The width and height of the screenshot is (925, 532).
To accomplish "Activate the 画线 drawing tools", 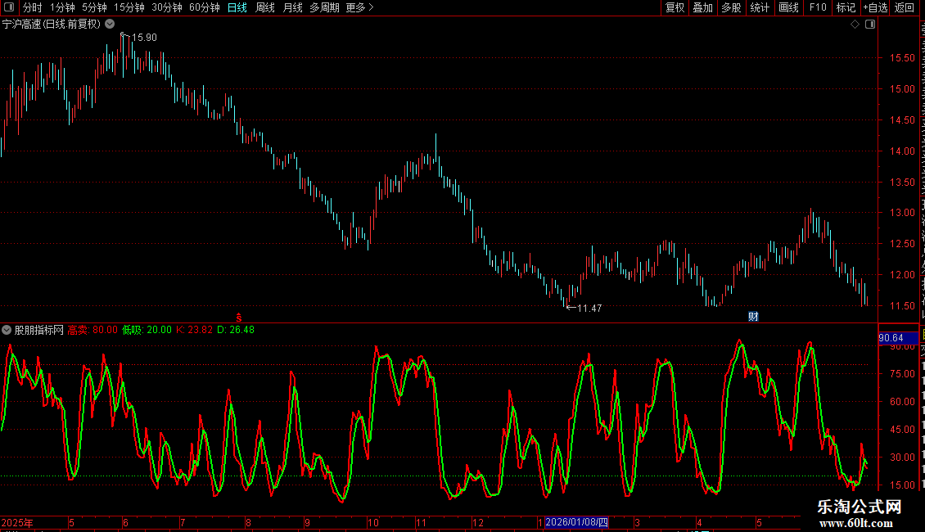I will (x=789, y=7).
